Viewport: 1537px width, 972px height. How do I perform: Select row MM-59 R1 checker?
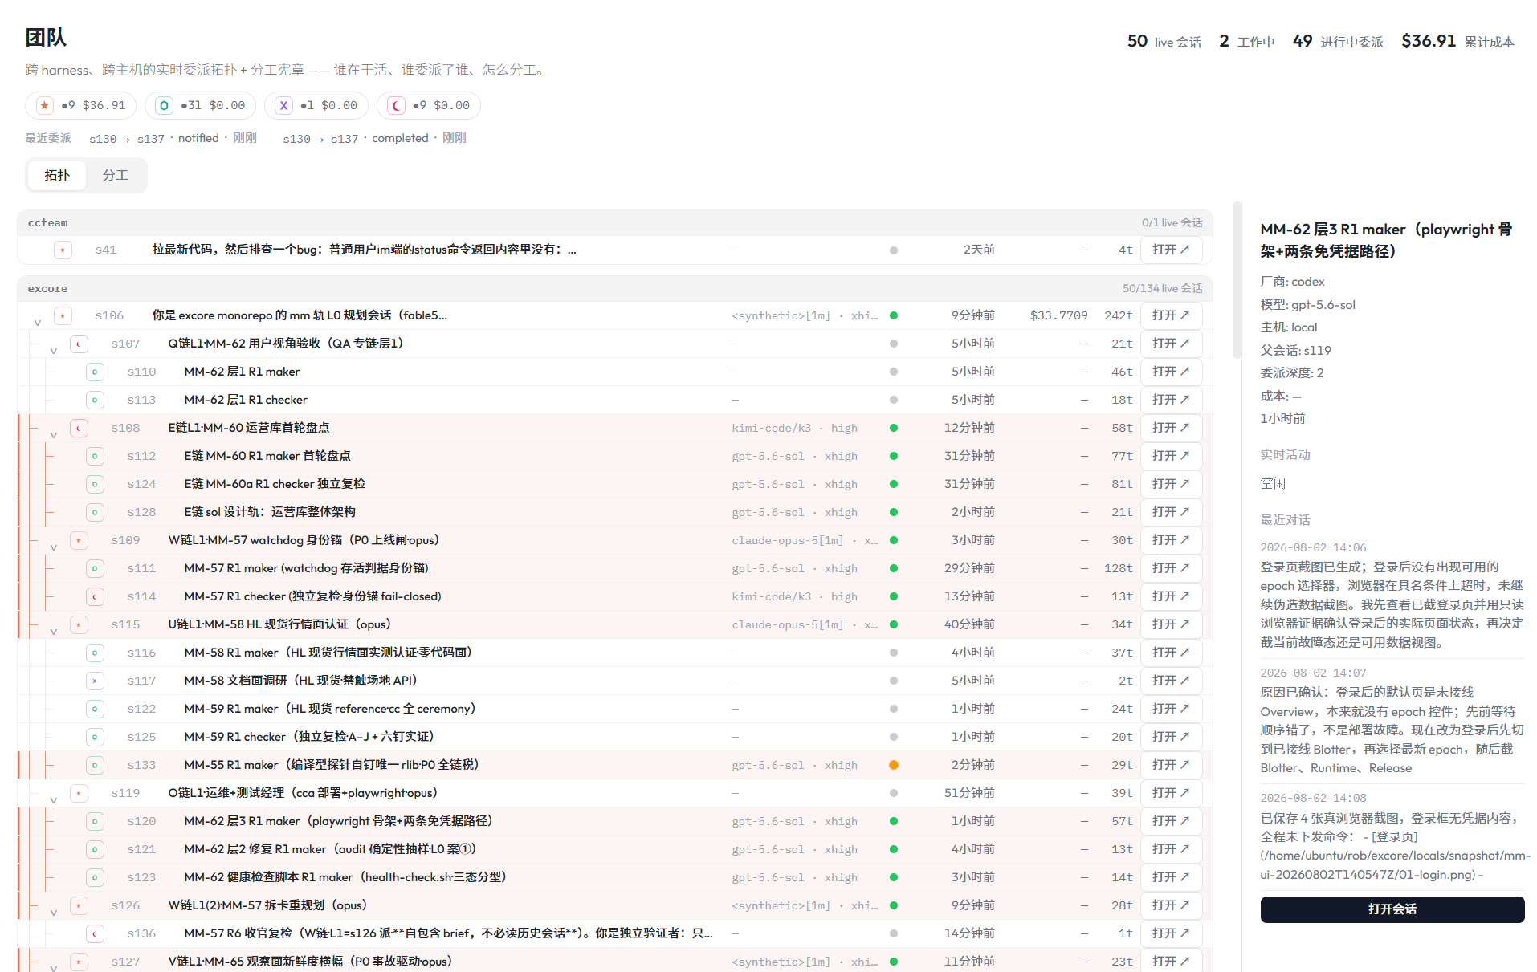(x=614, y=737)
